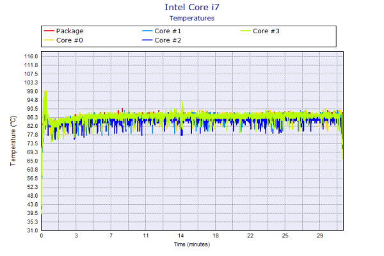This screenshot has height=256, width=384.
Task: Click the 99°C startup spike peak
Action: (45, 92)
